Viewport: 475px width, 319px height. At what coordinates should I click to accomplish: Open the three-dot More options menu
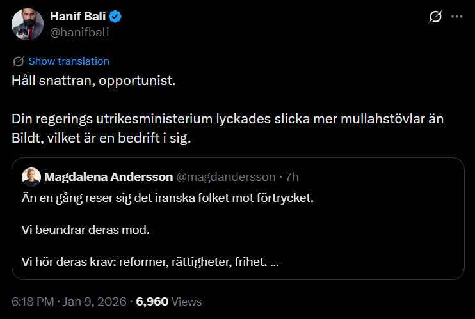[x=457, y=17]
